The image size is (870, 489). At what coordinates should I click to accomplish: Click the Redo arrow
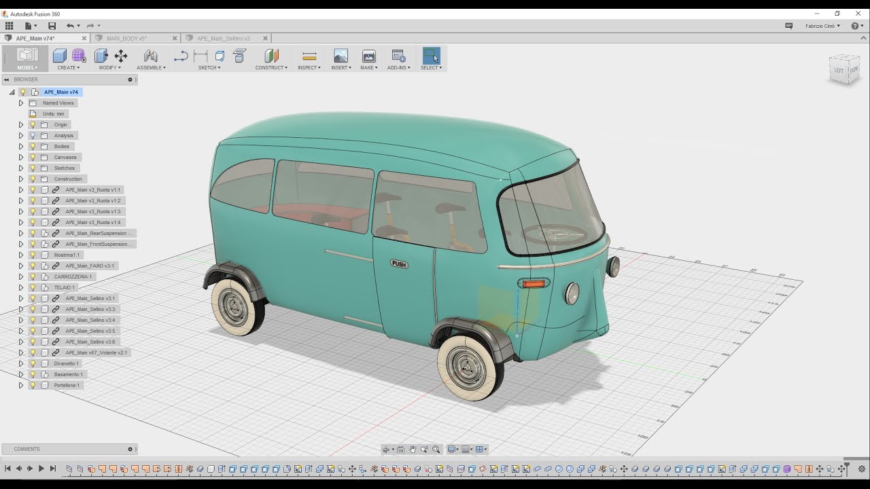pyautogui.click(x=90, y=26)
